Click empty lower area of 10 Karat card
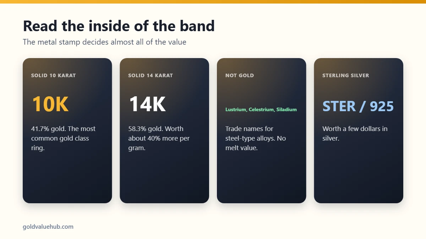This screenshot has width=426, height=239. pos(67,179)
